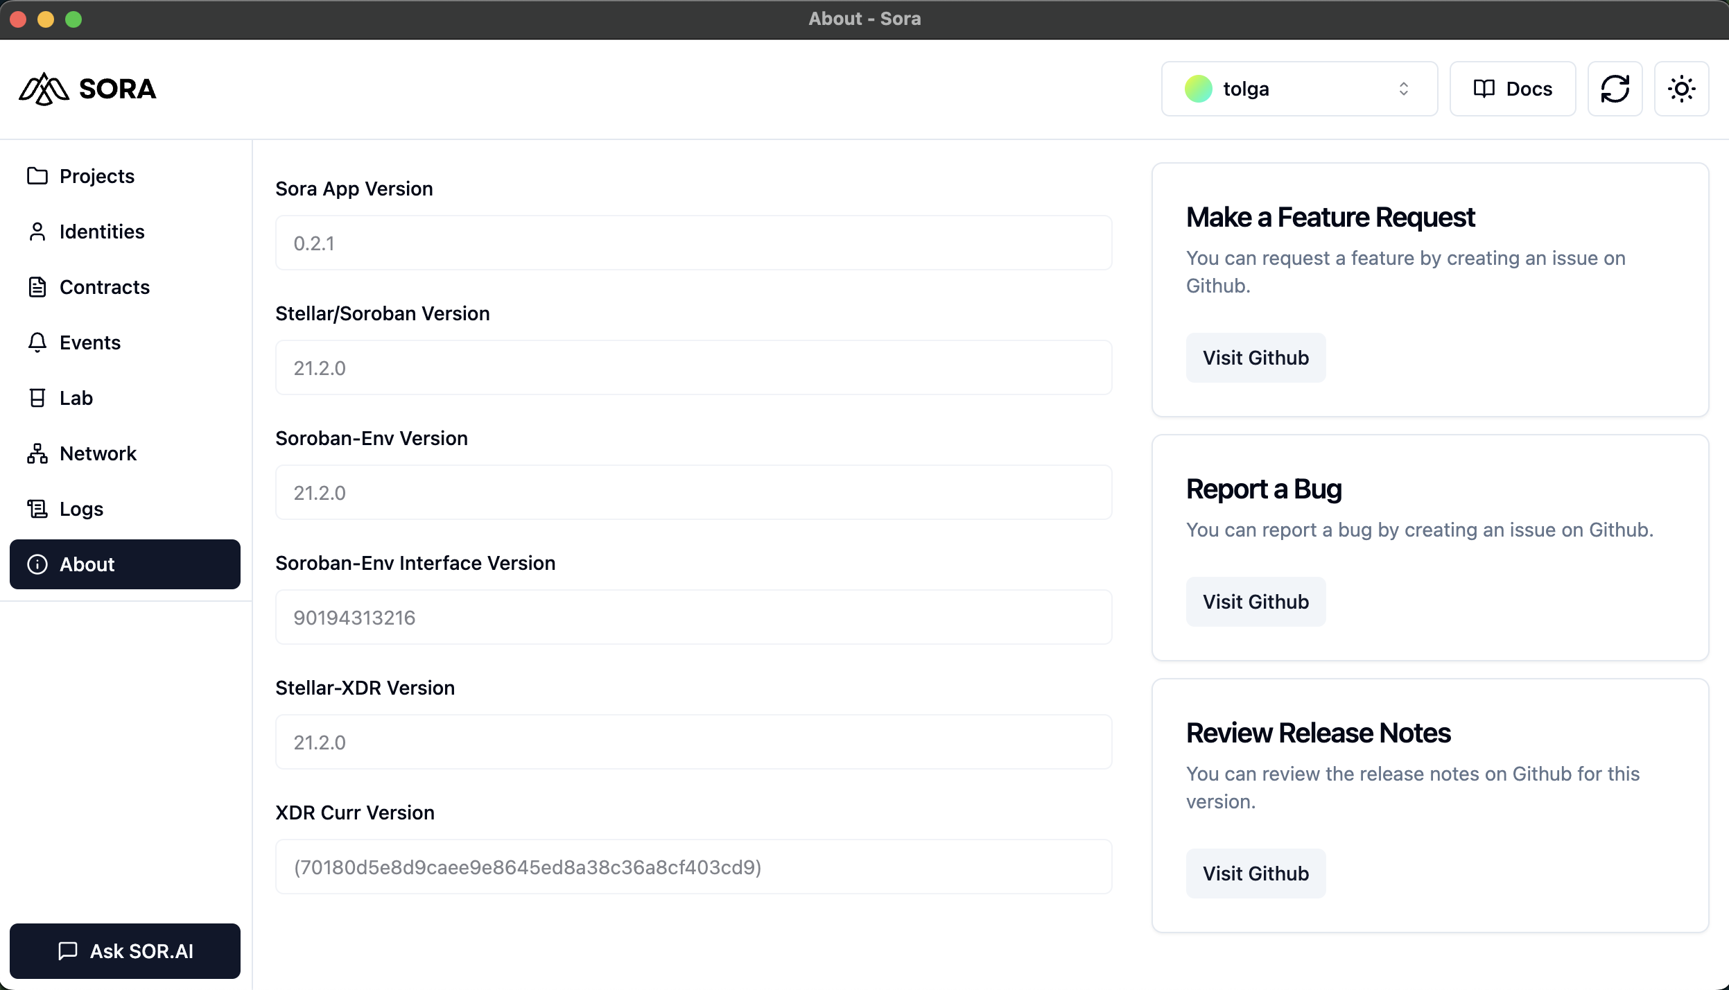Switch to the Lab page
Screen dimensions: 1729x990
click(125, 398)
